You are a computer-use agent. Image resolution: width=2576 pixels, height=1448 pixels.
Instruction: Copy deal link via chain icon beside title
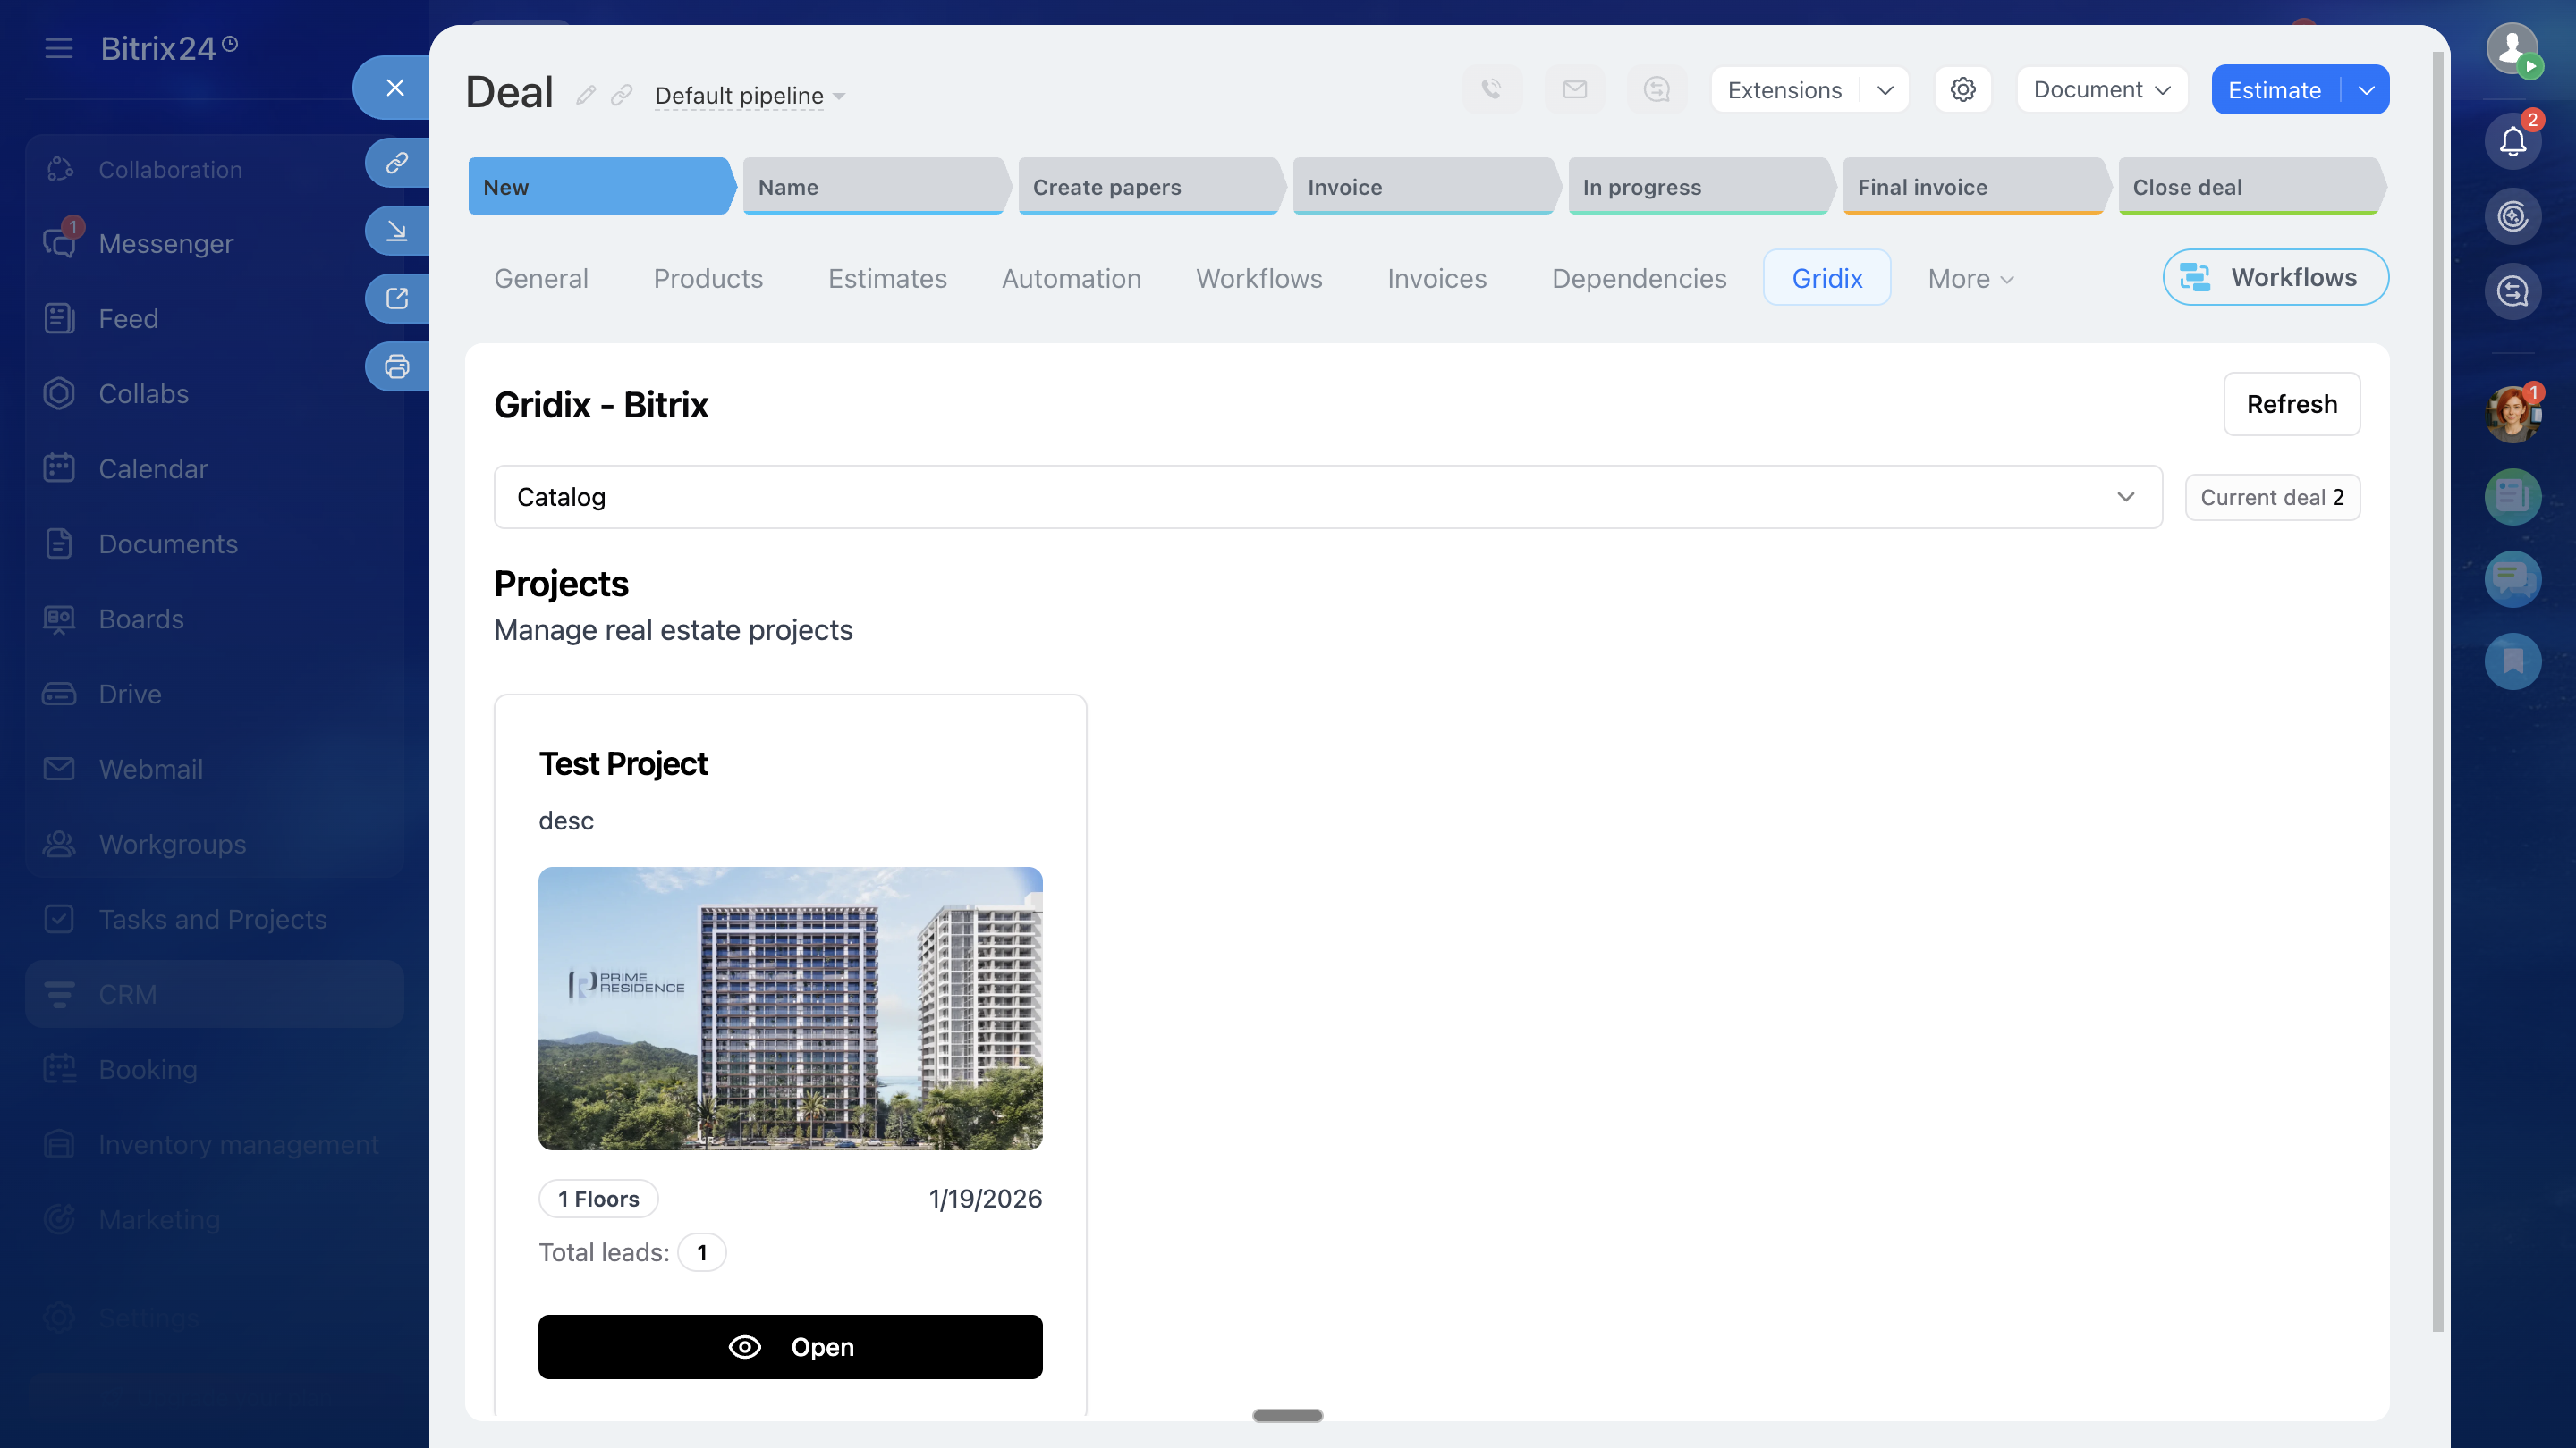[x=622, y=95]
